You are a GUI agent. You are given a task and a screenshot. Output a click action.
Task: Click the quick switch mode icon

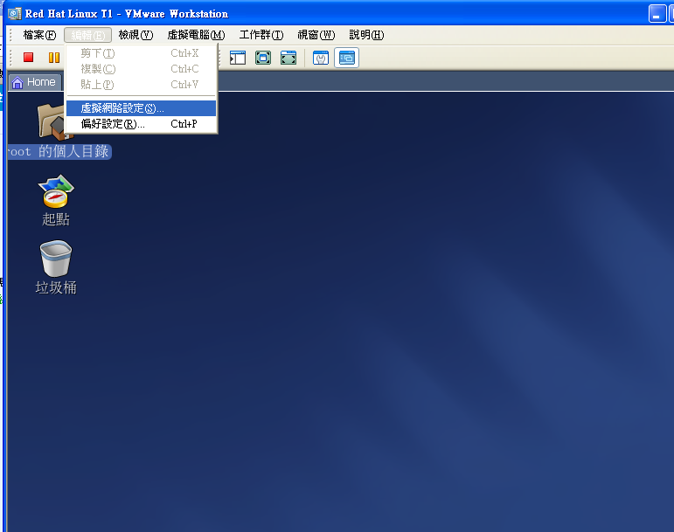[x=288, y=58]
